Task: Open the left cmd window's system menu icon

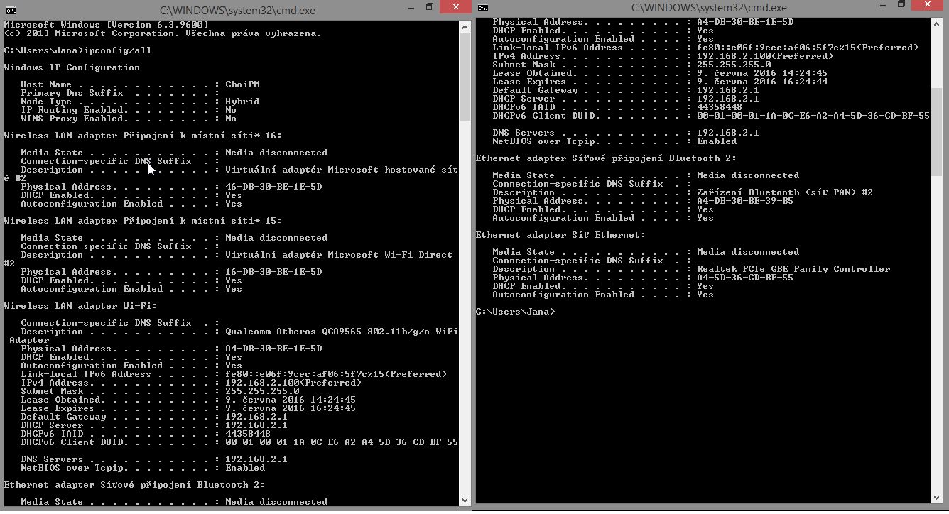Action: click(x=11, y=10)
